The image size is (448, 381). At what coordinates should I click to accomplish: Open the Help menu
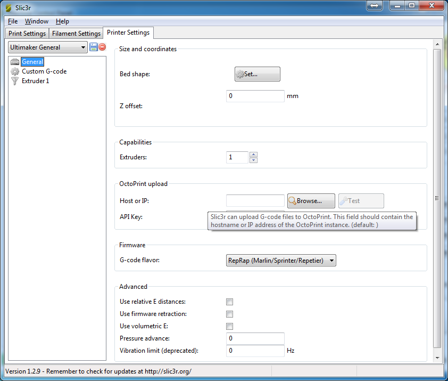point(62,21)
